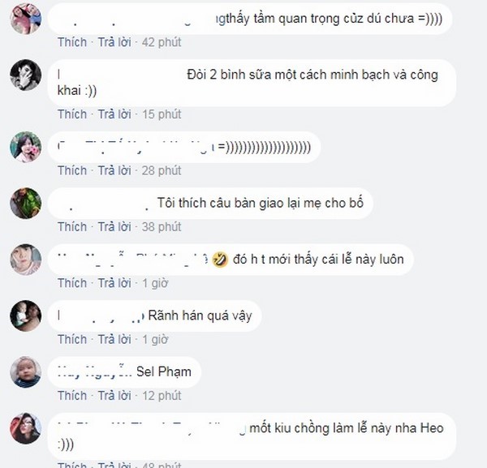The width and height of the screenshot is (487, 468).
Task: Open avatar of commenter posted 42 phút ago
Action: tap(25, 19)
